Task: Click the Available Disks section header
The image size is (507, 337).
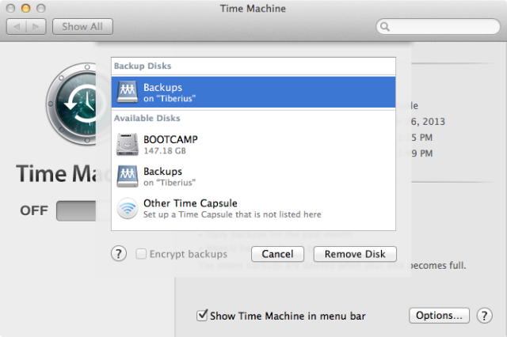Action: click(x=147, y=118)
